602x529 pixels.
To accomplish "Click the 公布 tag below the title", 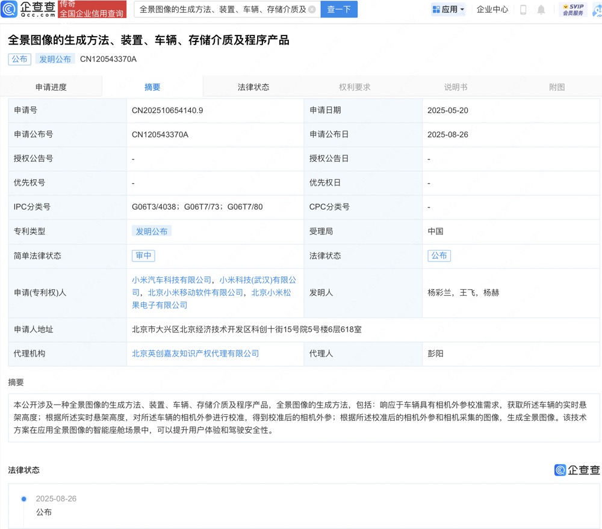I will click(x=20, y=59).
